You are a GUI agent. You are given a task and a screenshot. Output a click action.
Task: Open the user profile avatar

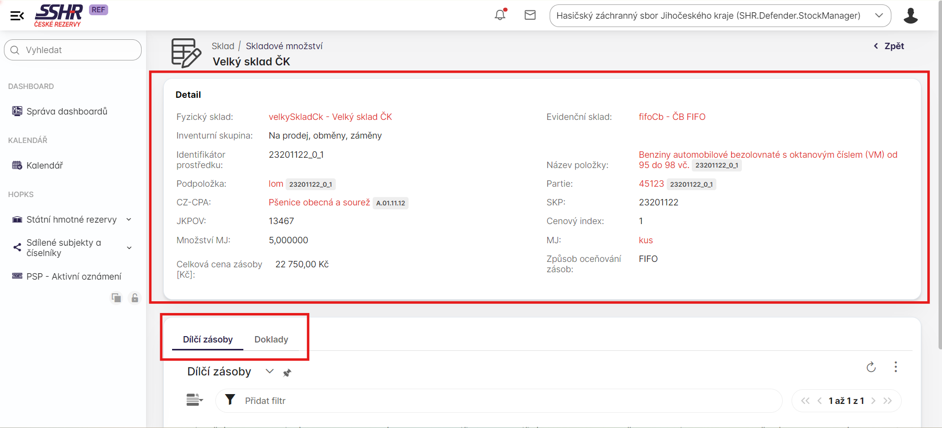[911, 16]
